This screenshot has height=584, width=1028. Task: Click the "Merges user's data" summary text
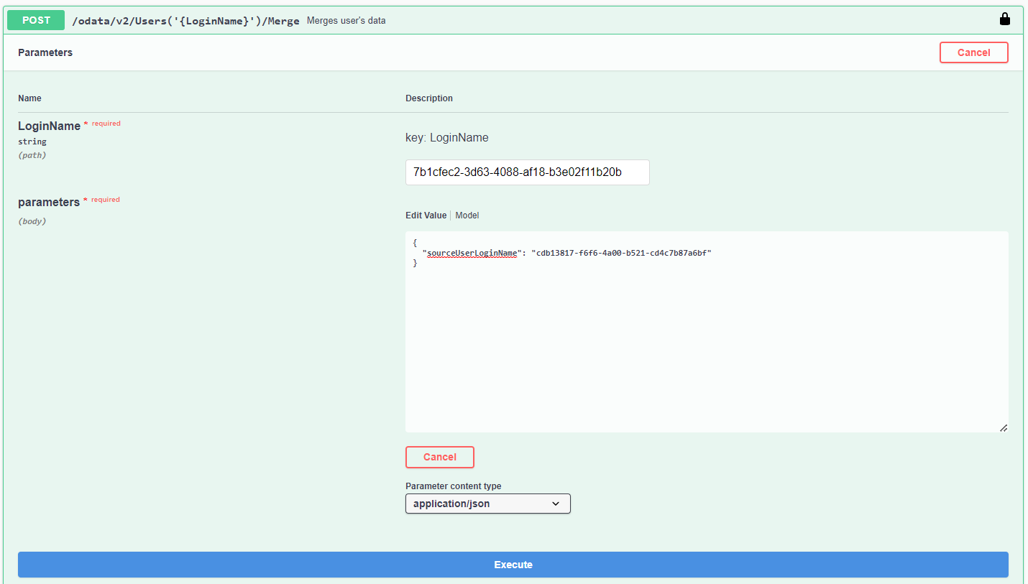[x=346, y=21]
